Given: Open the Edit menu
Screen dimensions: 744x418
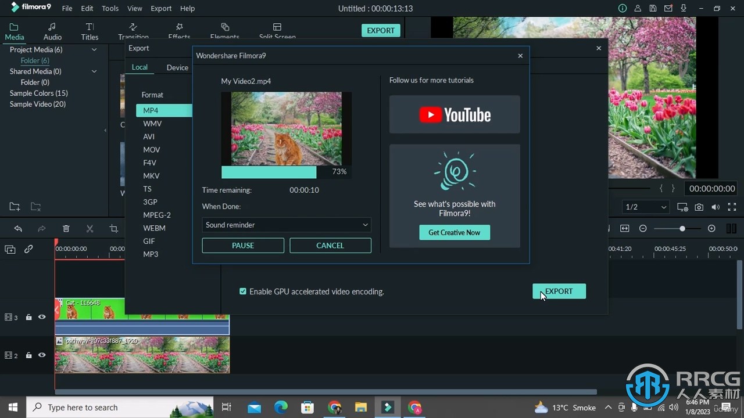Looking at the screenshot, I should tap(87, 8).
